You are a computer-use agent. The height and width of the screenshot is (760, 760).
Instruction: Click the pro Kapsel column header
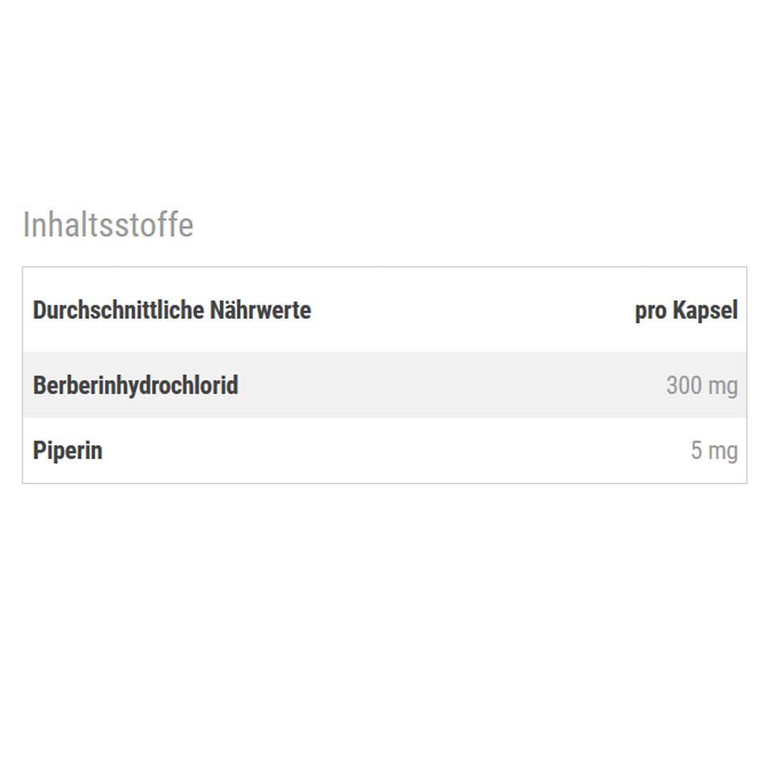pyautogui.click(x=685, y=310)
